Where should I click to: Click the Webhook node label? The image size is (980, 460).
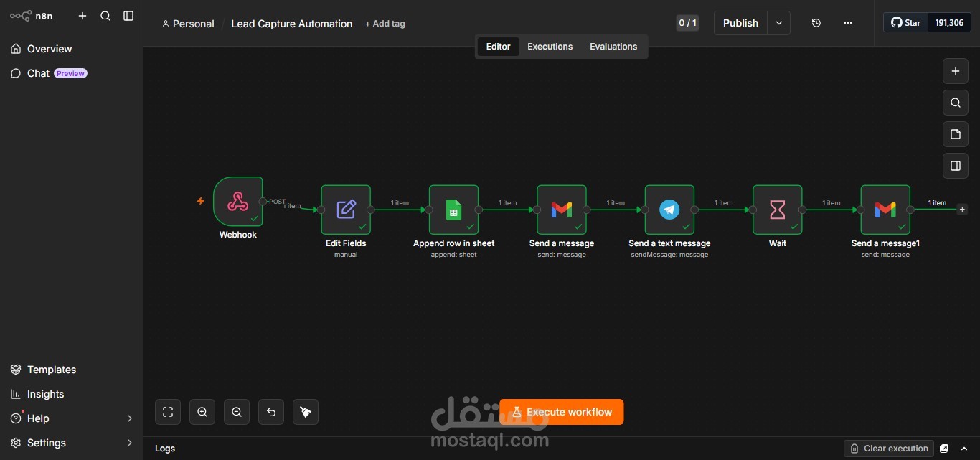(x=238, y=235)
